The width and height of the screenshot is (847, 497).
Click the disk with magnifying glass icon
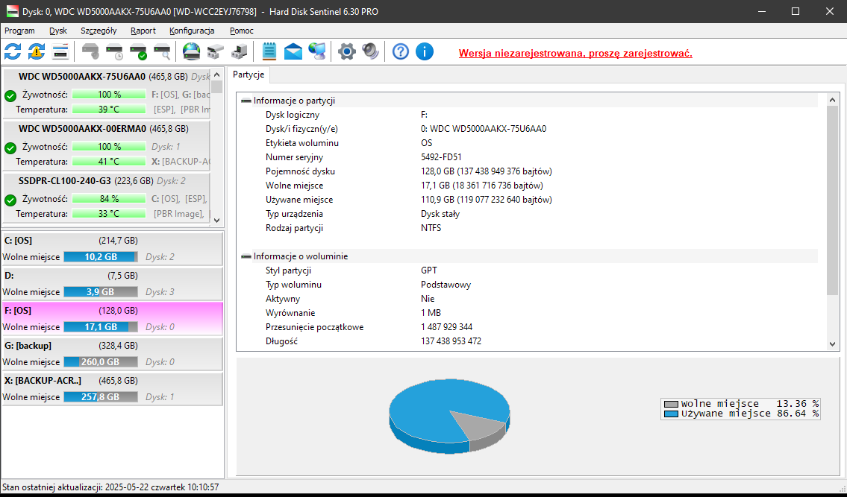coord(162,51)
